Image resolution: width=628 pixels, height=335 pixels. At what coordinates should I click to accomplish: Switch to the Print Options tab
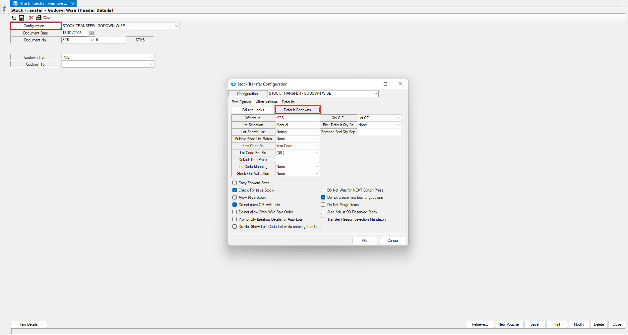pos(241,102)
